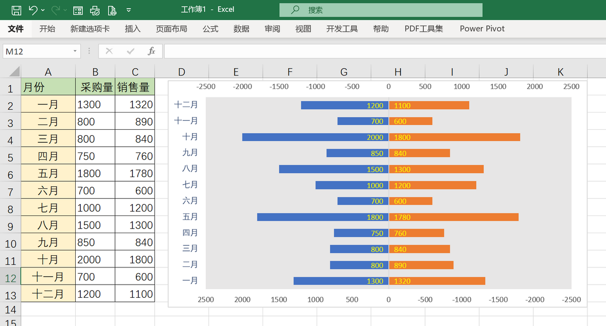Select column A header
This screenshot has width=606, height=326.
(48, 72)
